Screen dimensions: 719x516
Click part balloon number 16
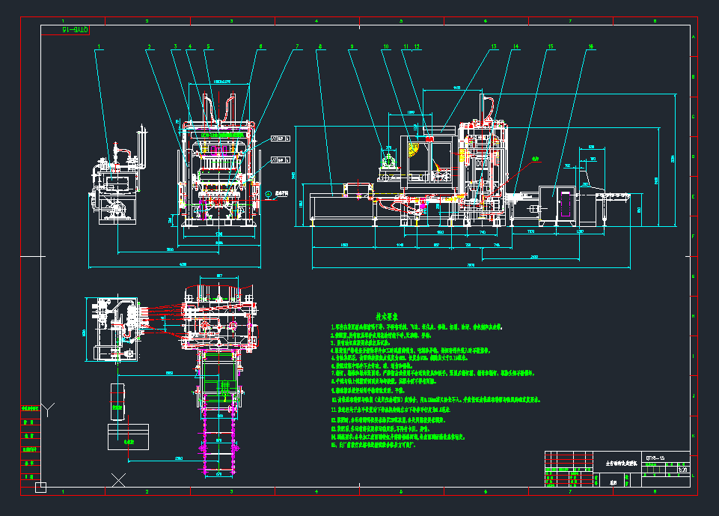(591, 47)
